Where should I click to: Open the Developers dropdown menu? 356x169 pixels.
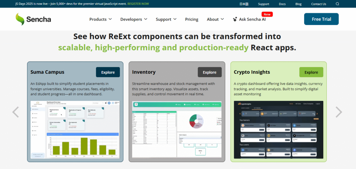133,19
